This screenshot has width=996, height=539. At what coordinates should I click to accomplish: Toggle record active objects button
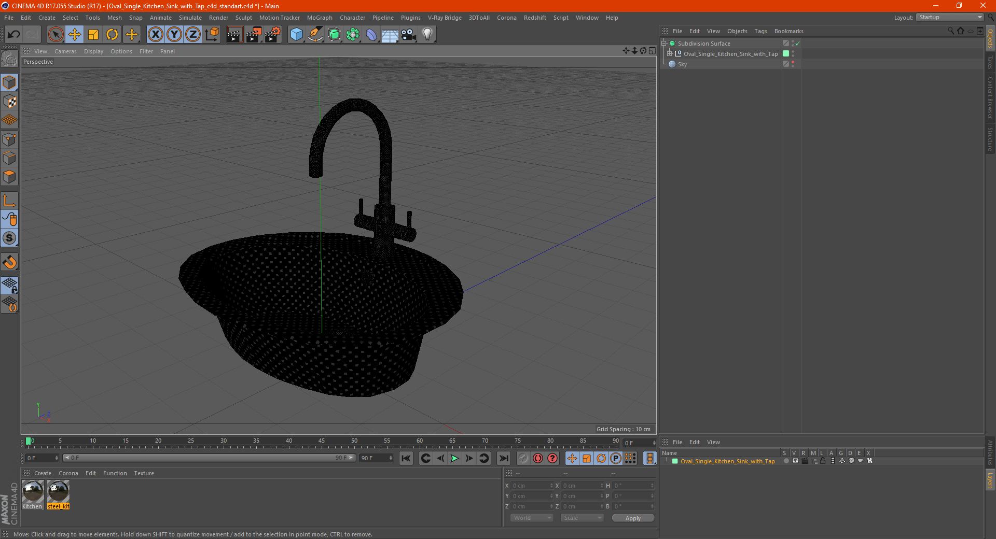tap(523, 458)
